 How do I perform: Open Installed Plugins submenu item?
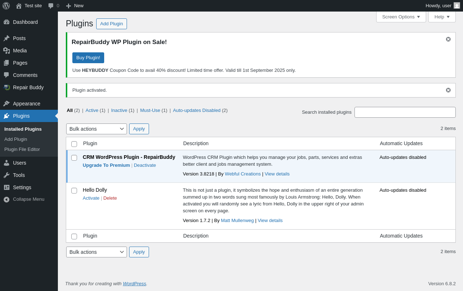point(23,129)
